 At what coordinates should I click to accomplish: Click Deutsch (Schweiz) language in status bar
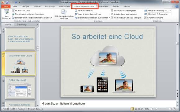[36, 109]
